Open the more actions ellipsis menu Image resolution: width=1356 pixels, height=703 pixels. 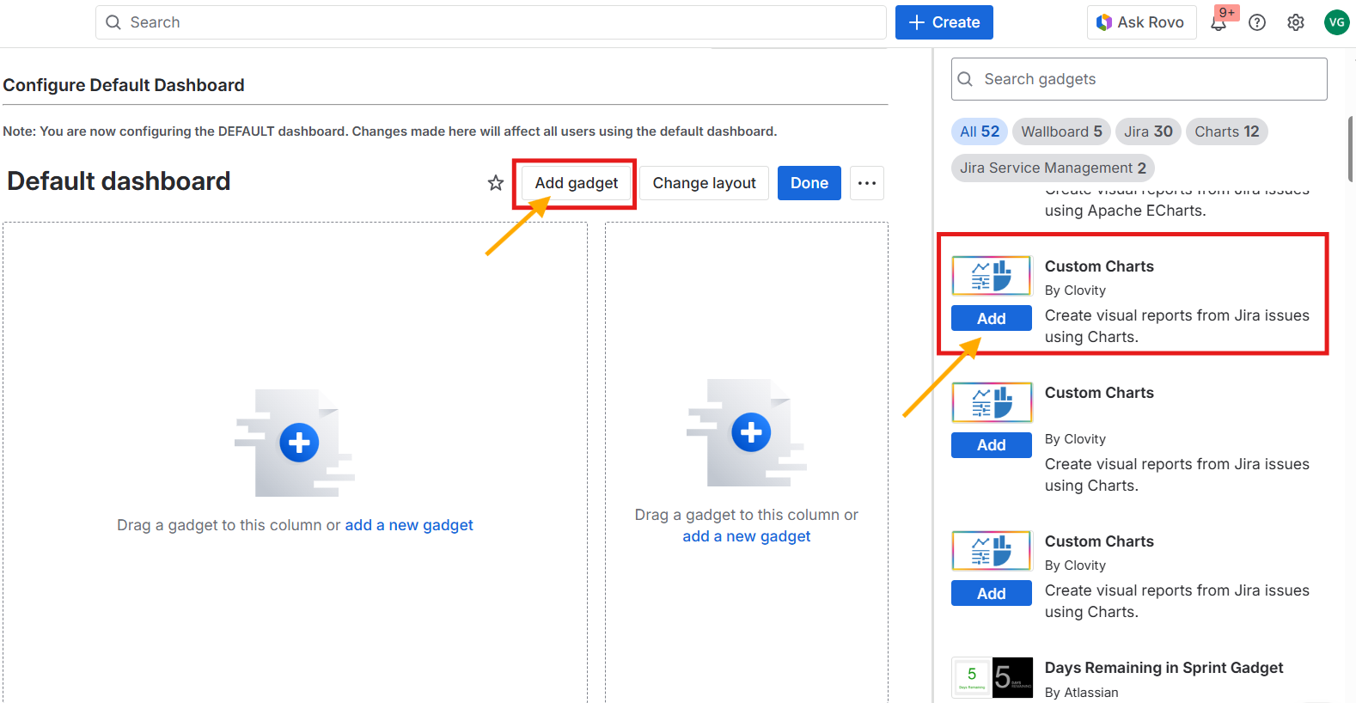point(867,183)
